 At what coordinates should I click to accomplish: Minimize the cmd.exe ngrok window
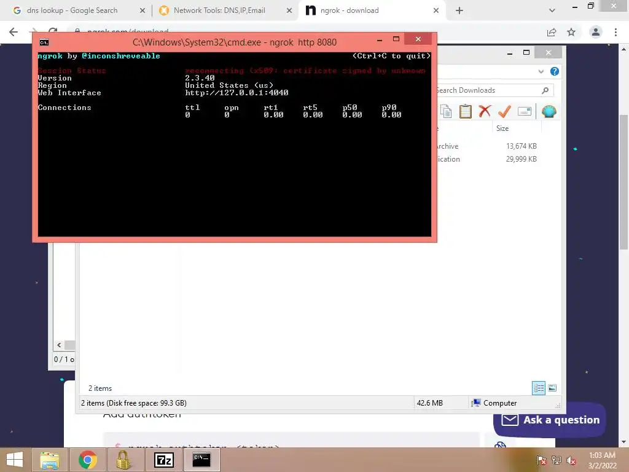pos(380,39)
